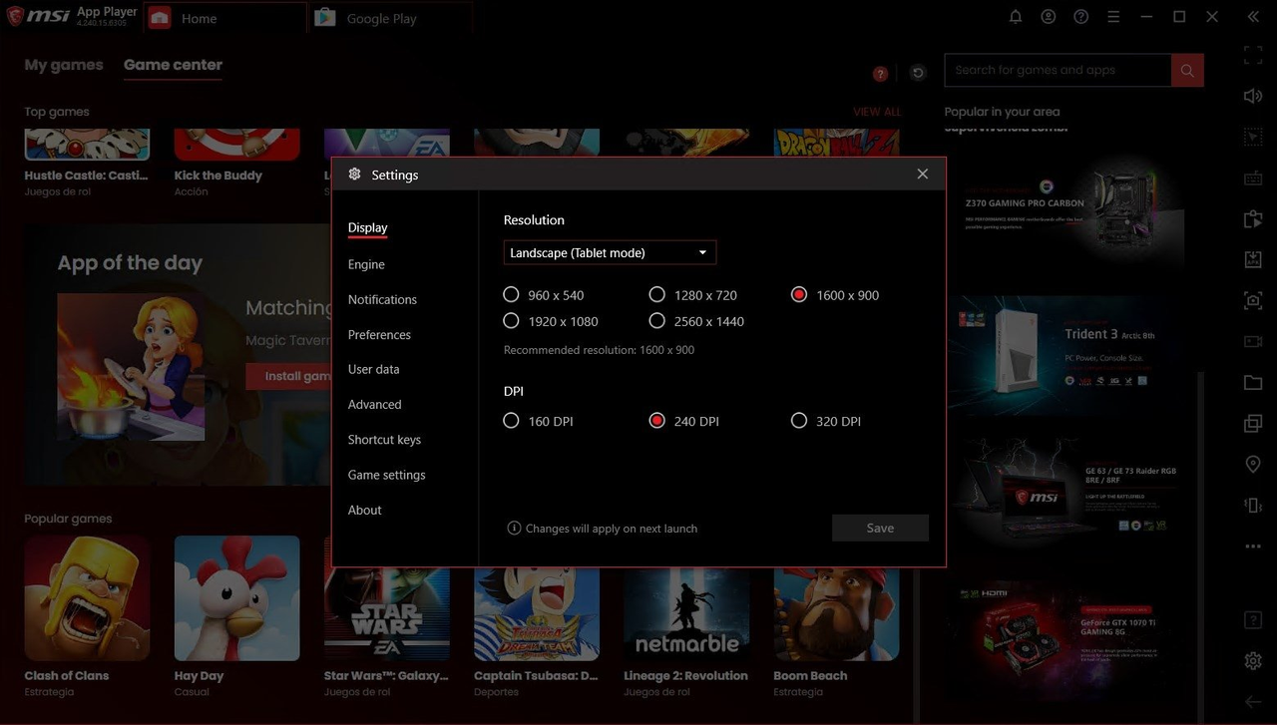The width and height of the screenshot is (1277, 725).
Task: Open Landscape (Tablet mode) dropdown
Action: coord(610,252)
